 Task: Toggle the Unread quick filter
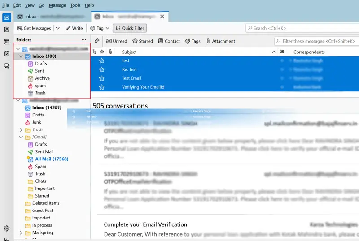click(117, 41)
